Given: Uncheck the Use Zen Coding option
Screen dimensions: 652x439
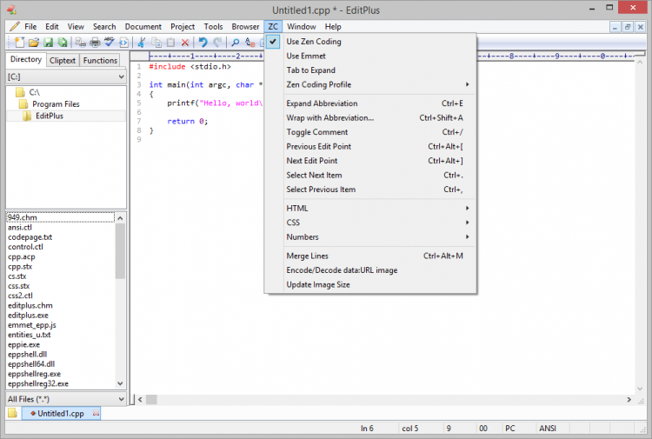Looking at the screenshot, I should pos(313,42).
